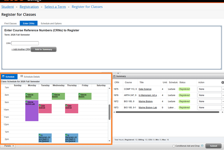Open the In Memoriam: Art a... title link
This screenshot has width=224, height=150.
point(149,95)
